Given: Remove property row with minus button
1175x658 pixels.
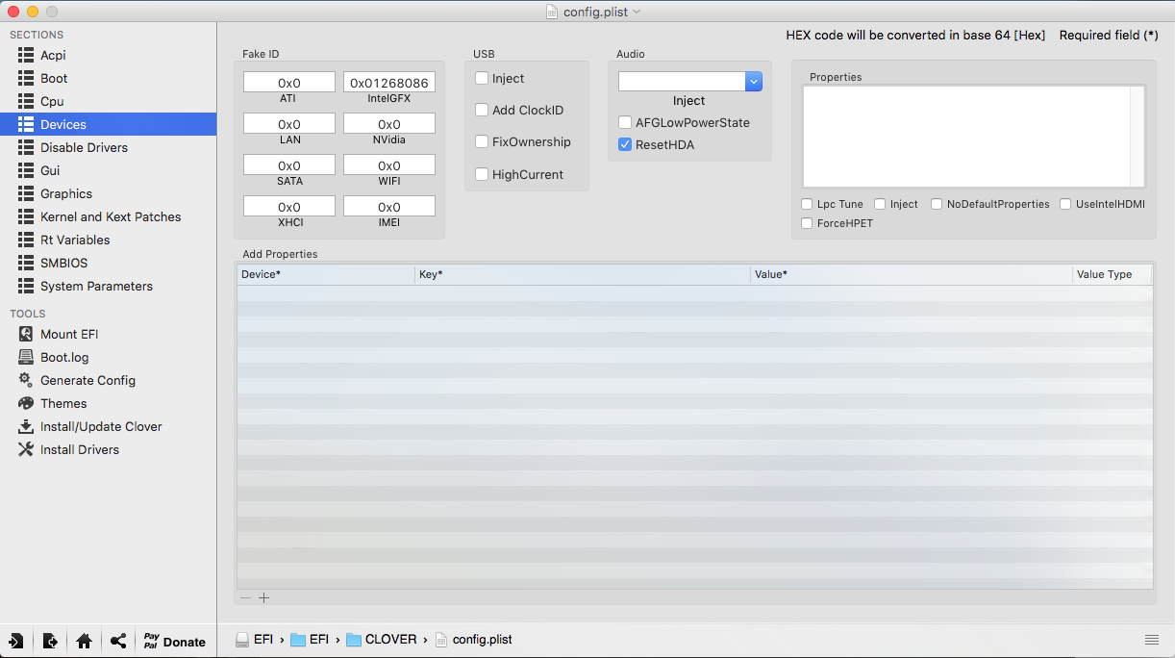Looking at the screenshot, I should tap(246, 597).
